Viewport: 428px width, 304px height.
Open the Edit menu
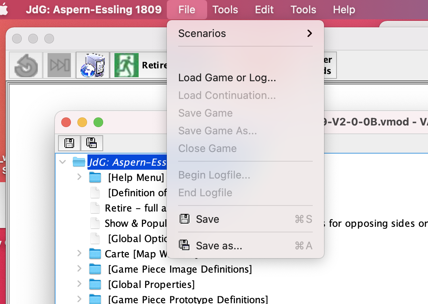click(264, 9)
